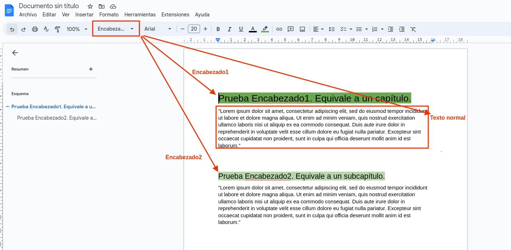The width and height of the screenshot is (511, 250).
Task: Toggle italic formatting
Action: (x=230, y=29)
